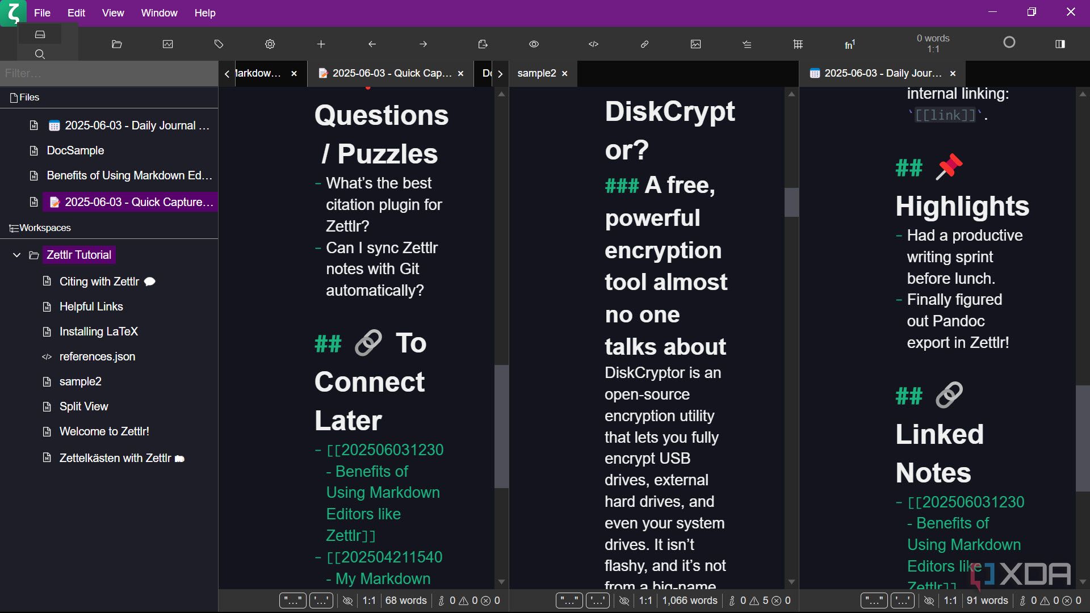Open the tag manager icon in toolbar

point(219,44)
